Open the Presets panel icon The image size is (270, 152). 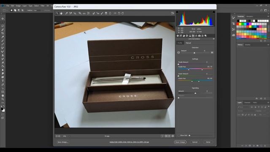[x=202, y=36]
